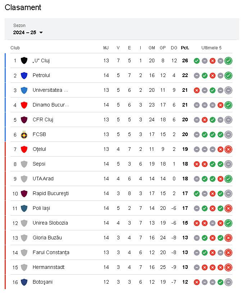Open the UTA Arad team link

tap(43, 179)
